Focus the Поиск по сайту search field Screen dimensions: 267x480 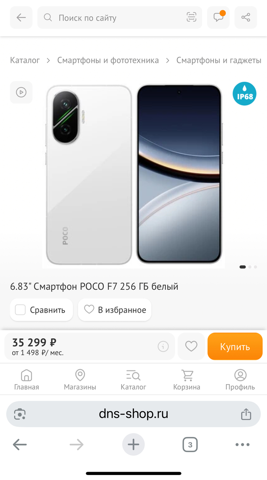click(120, 18)
